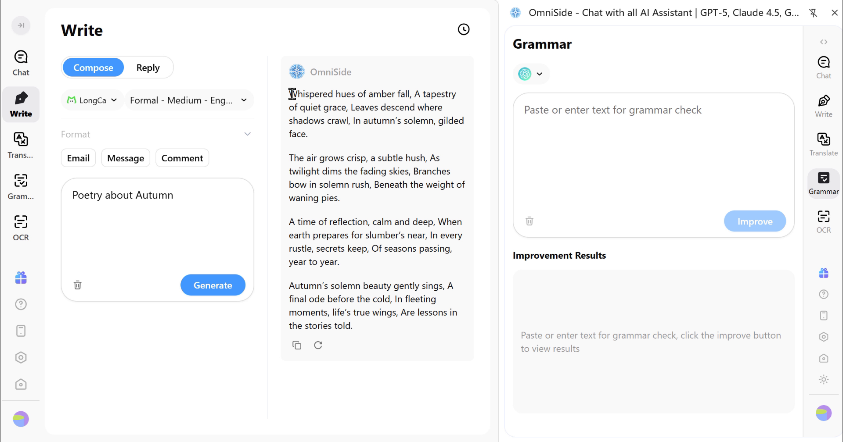Expand the Formal - Medium - Eng... dropdown

point(189,100)
